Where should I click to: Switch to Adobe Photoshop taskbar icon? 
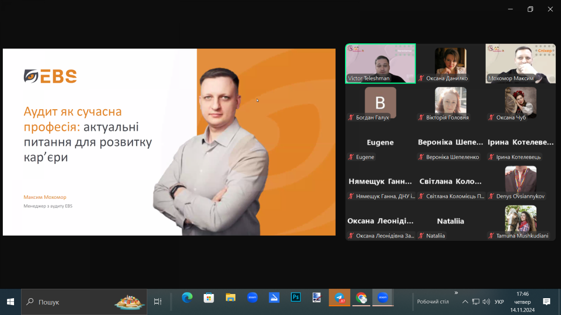[295, 298]
